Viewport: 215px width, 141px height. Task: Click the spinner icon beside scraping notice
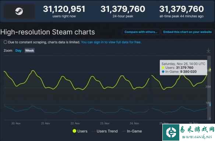click(6, 42)
